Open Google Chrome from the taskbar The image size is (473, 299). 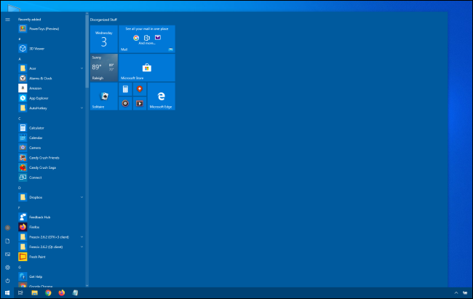(48, 293)
